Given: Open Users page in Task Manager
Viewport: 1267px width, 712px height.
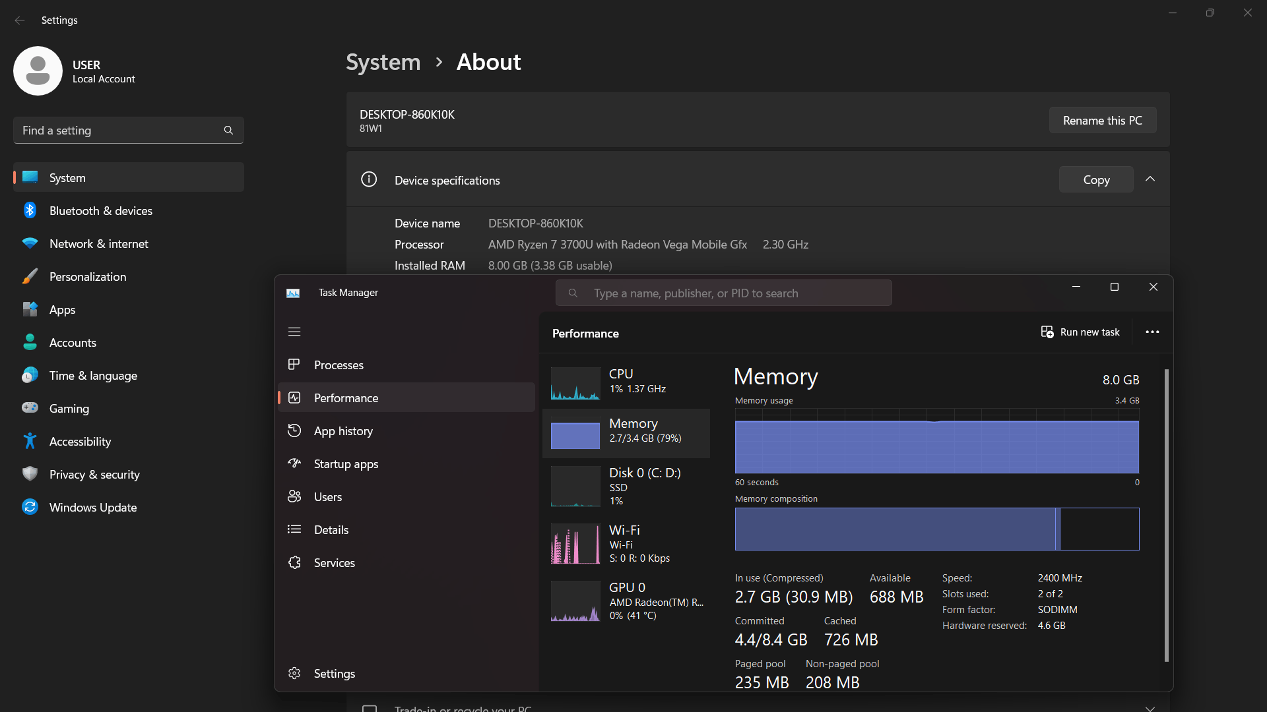Looking at the screenshot, I should pos(406,496).
